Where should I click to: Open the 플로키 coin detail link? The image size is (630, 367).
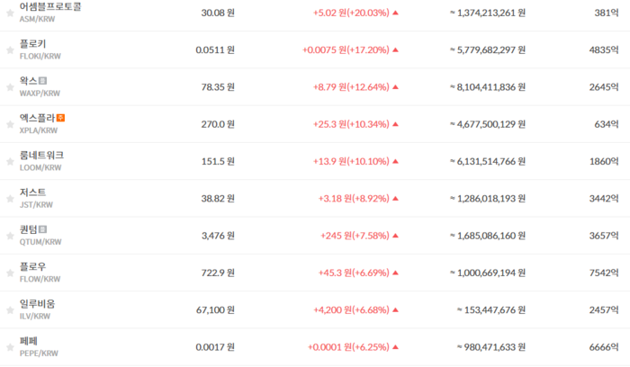33,44
